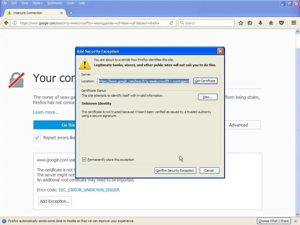Bookmark this page with the star icon

[241, 23]
